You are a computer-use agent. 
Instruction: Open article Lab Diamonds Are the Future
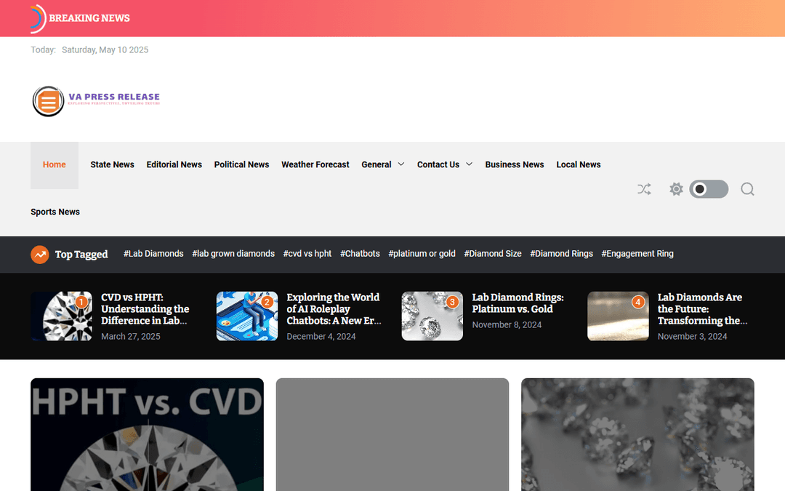point(702,309)
